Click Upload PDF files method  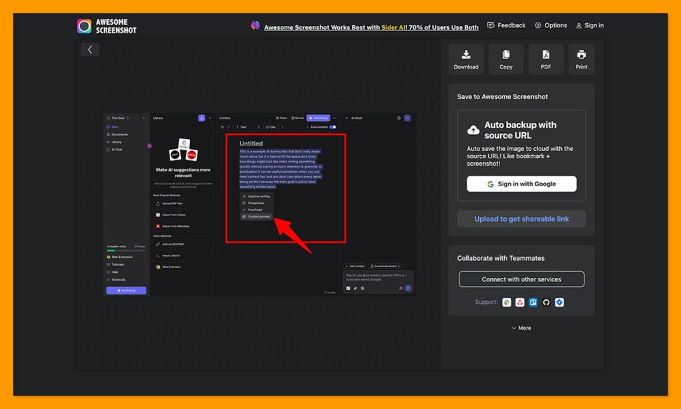click(x=183, y=204)
